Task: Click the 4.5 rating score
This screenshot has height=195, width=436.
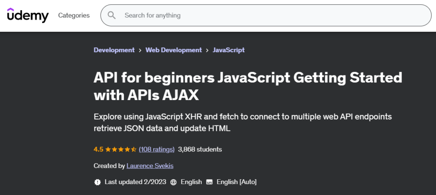Action: tap(98, 150)
